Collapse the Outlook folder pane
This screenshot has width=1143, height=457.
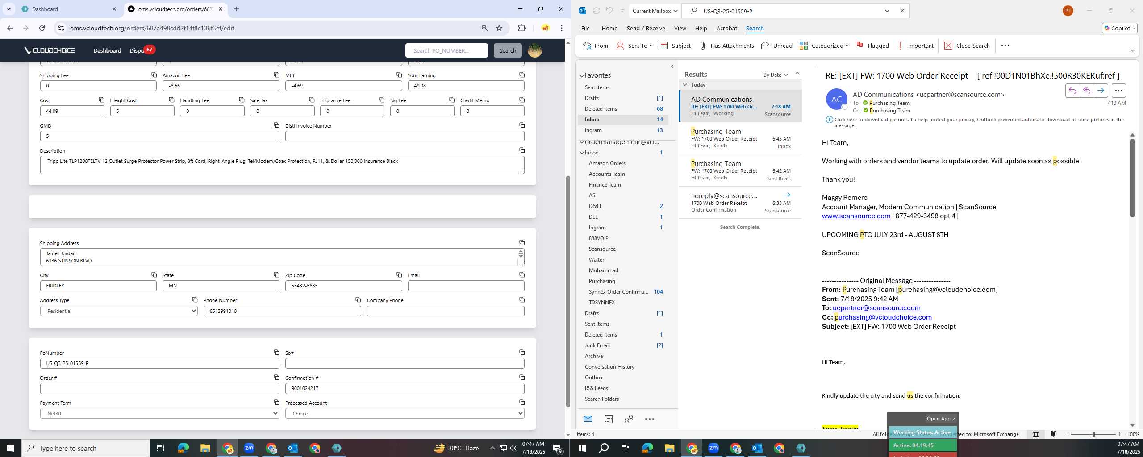(x=672, y=66)
